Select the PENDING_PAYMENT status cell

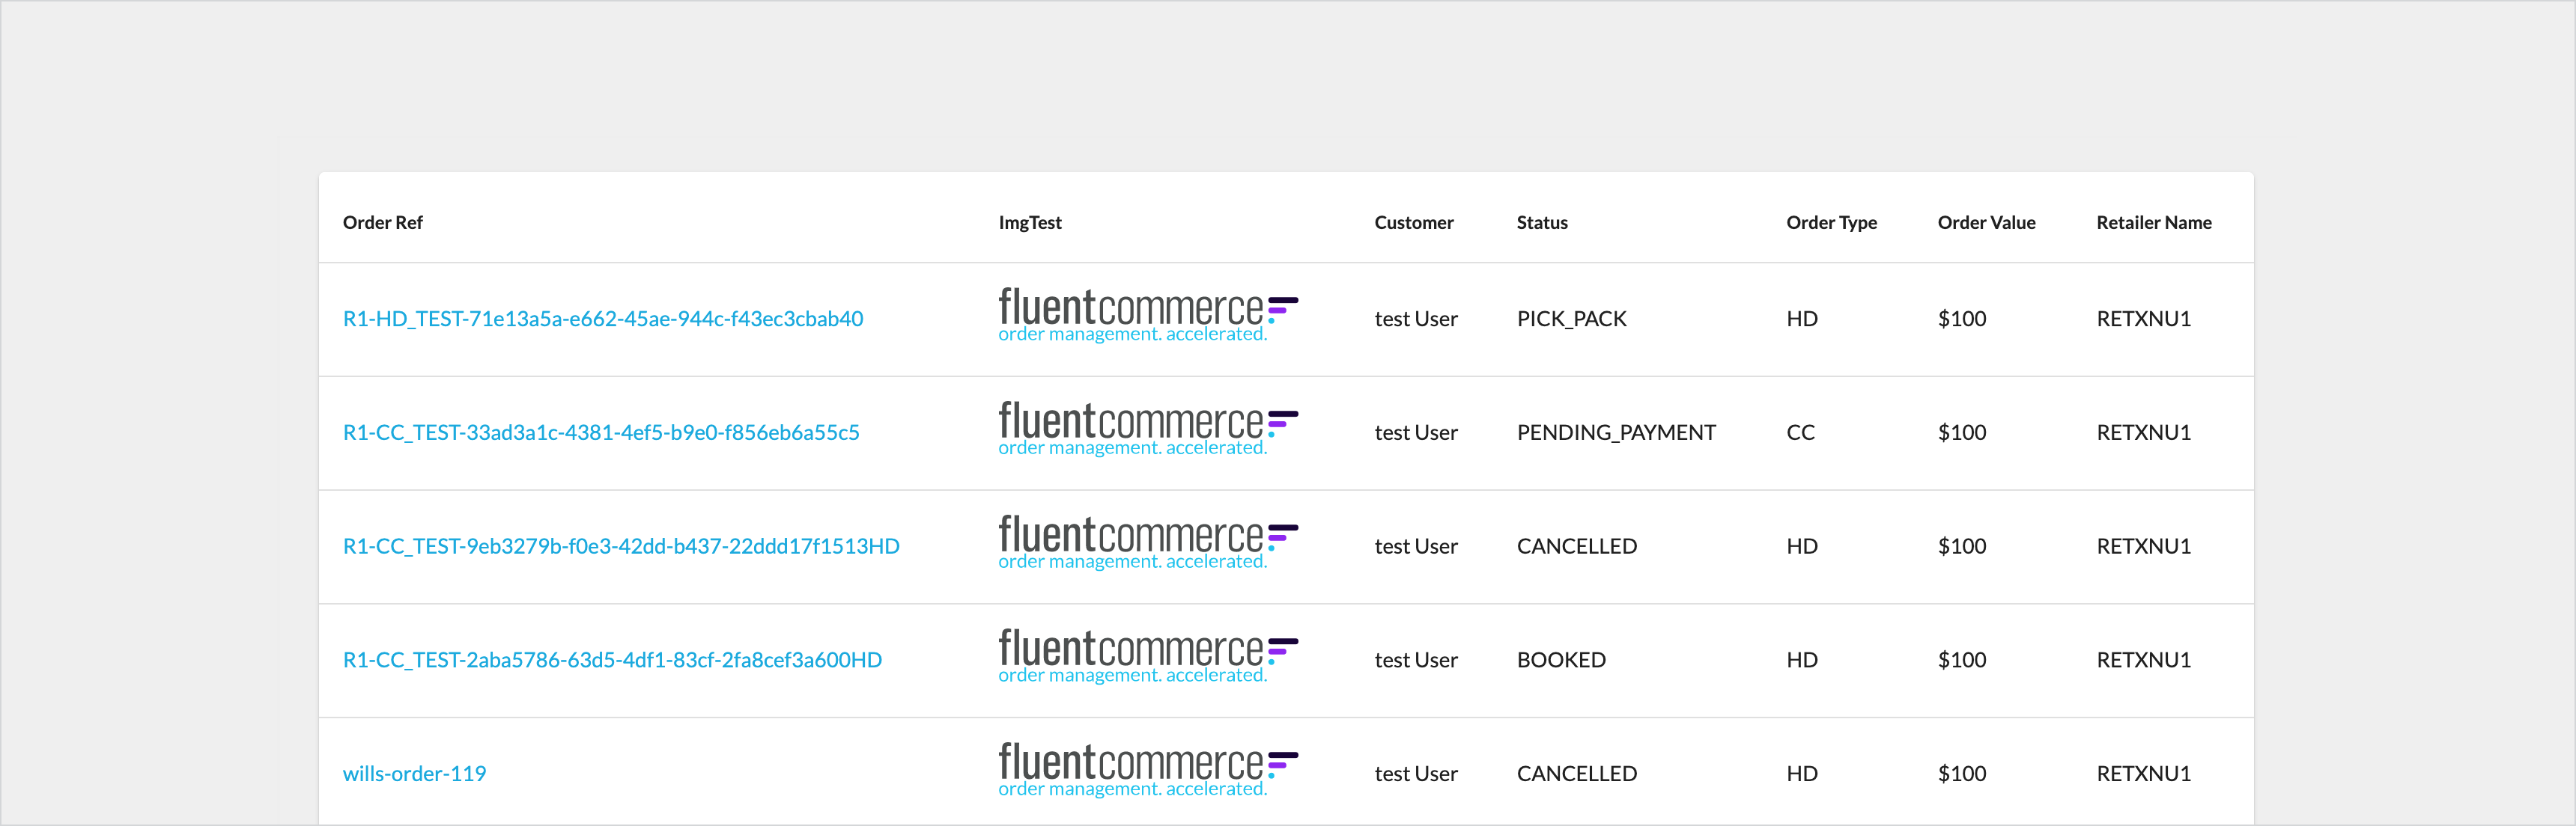(x=1615, y=432)
